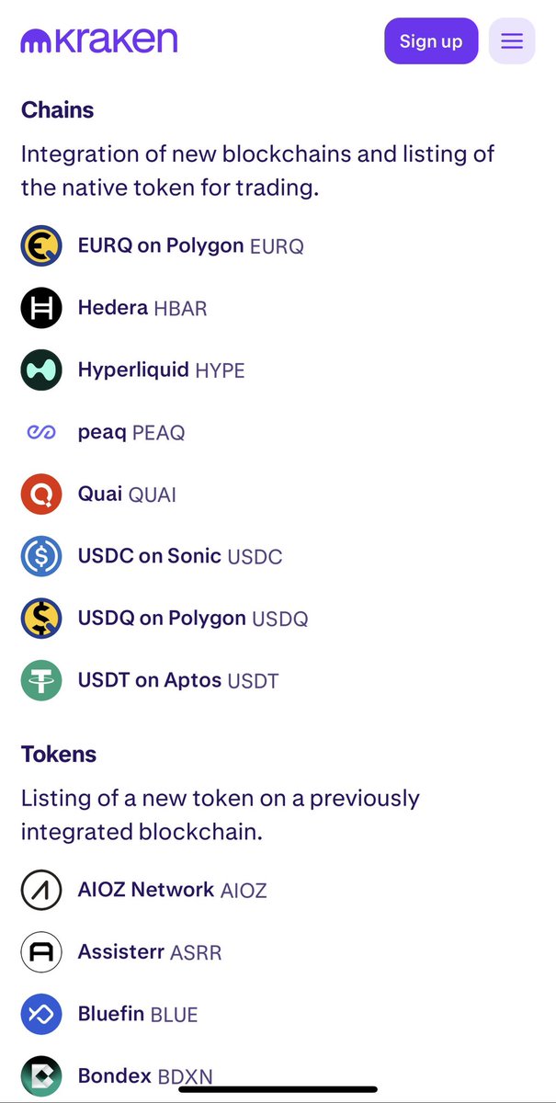The width and height of the screenshot is (556, 1103).
Task: Select the AIOZ Network text link
Action: [146, 890]
